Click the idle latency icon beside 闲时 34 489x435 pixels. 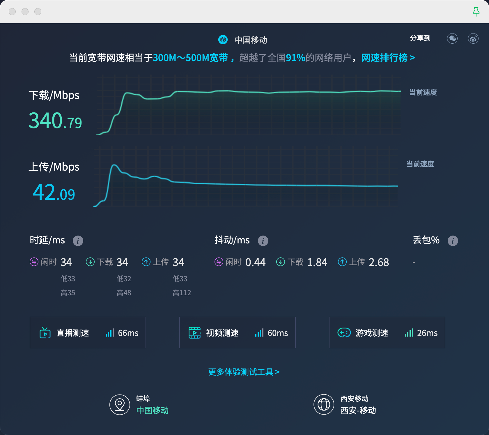click(x=34, y=262)
